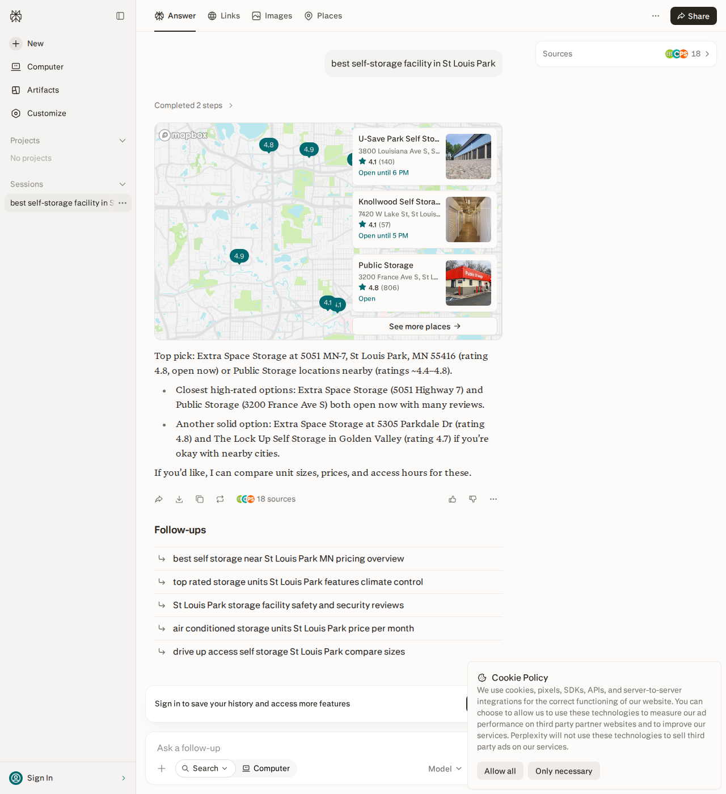Click the thumbs down icon
Viewport: 726px width, 794px height.
click(473, 499)
